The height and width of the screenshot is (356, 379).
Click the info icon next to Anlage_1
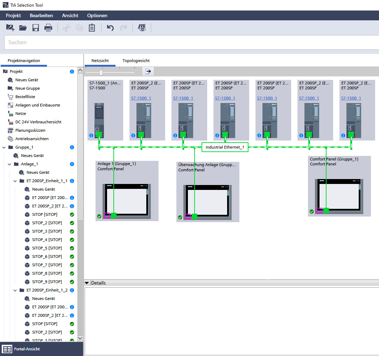(x=72, y=164)
